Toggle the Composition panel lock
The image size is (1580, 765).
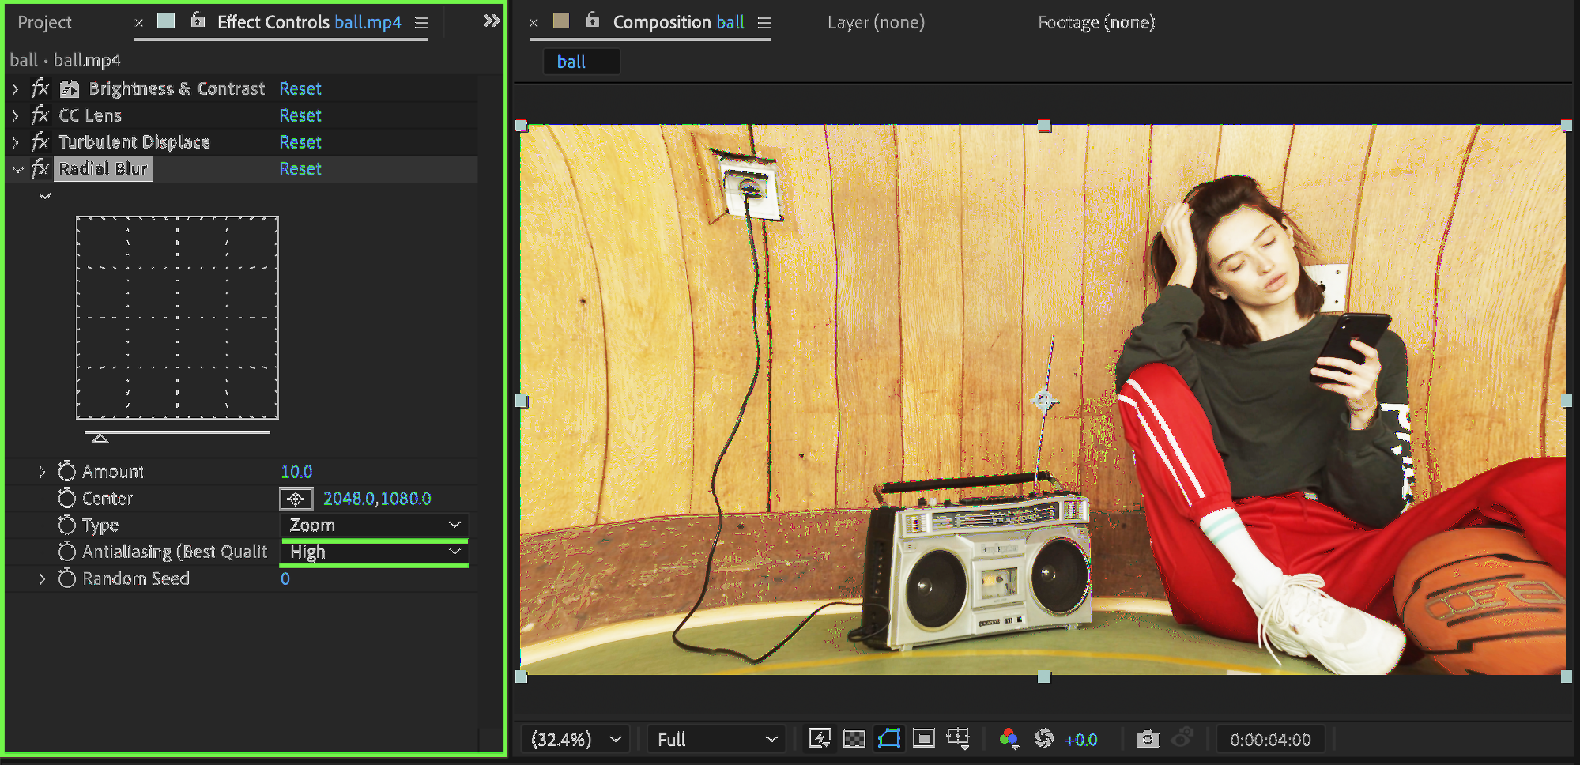click(x=592, y=21)
